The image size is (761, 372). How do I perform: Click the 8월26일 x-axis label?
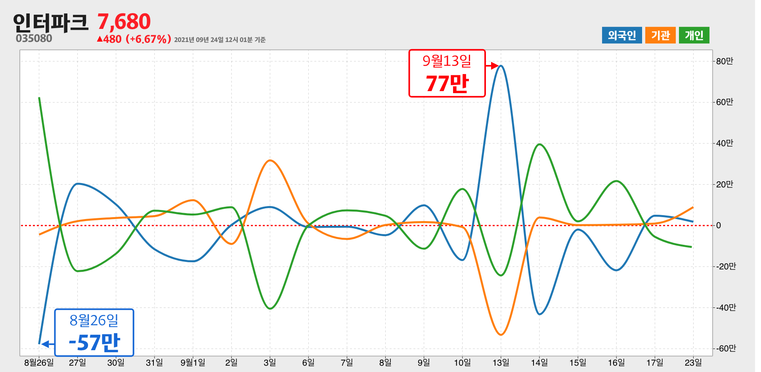point(39,362)
